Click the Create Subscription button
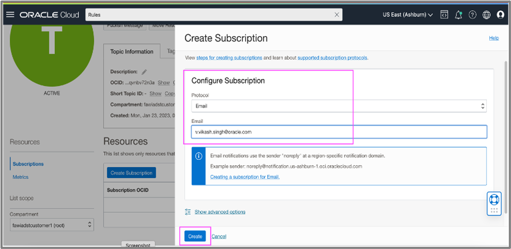Screen dimensions: 511x249 point(131,173)
